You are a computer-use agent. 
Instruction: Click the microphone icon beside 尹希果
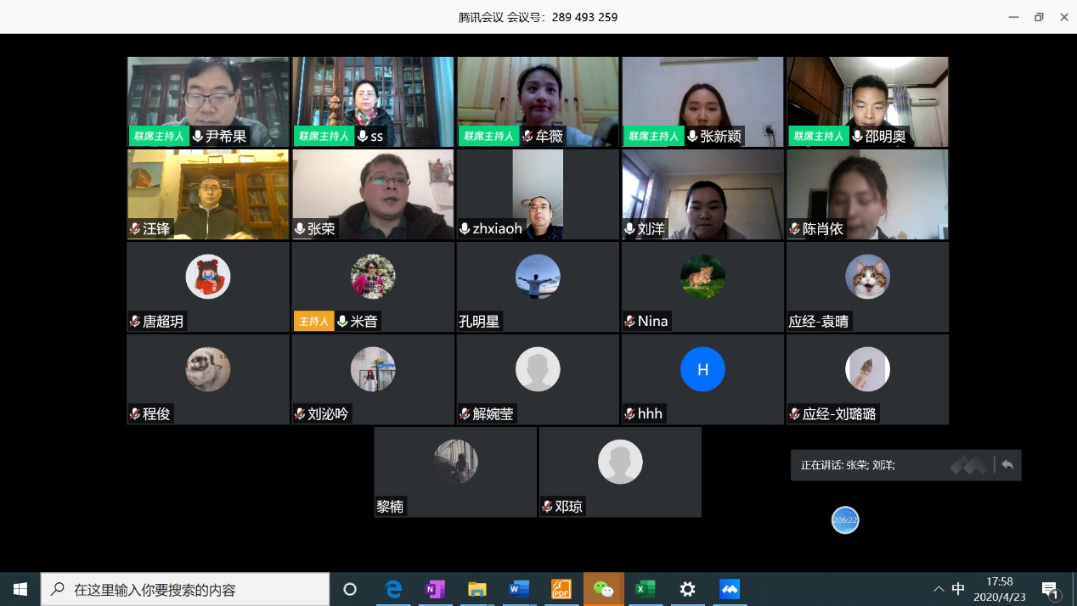pos(198,136)
